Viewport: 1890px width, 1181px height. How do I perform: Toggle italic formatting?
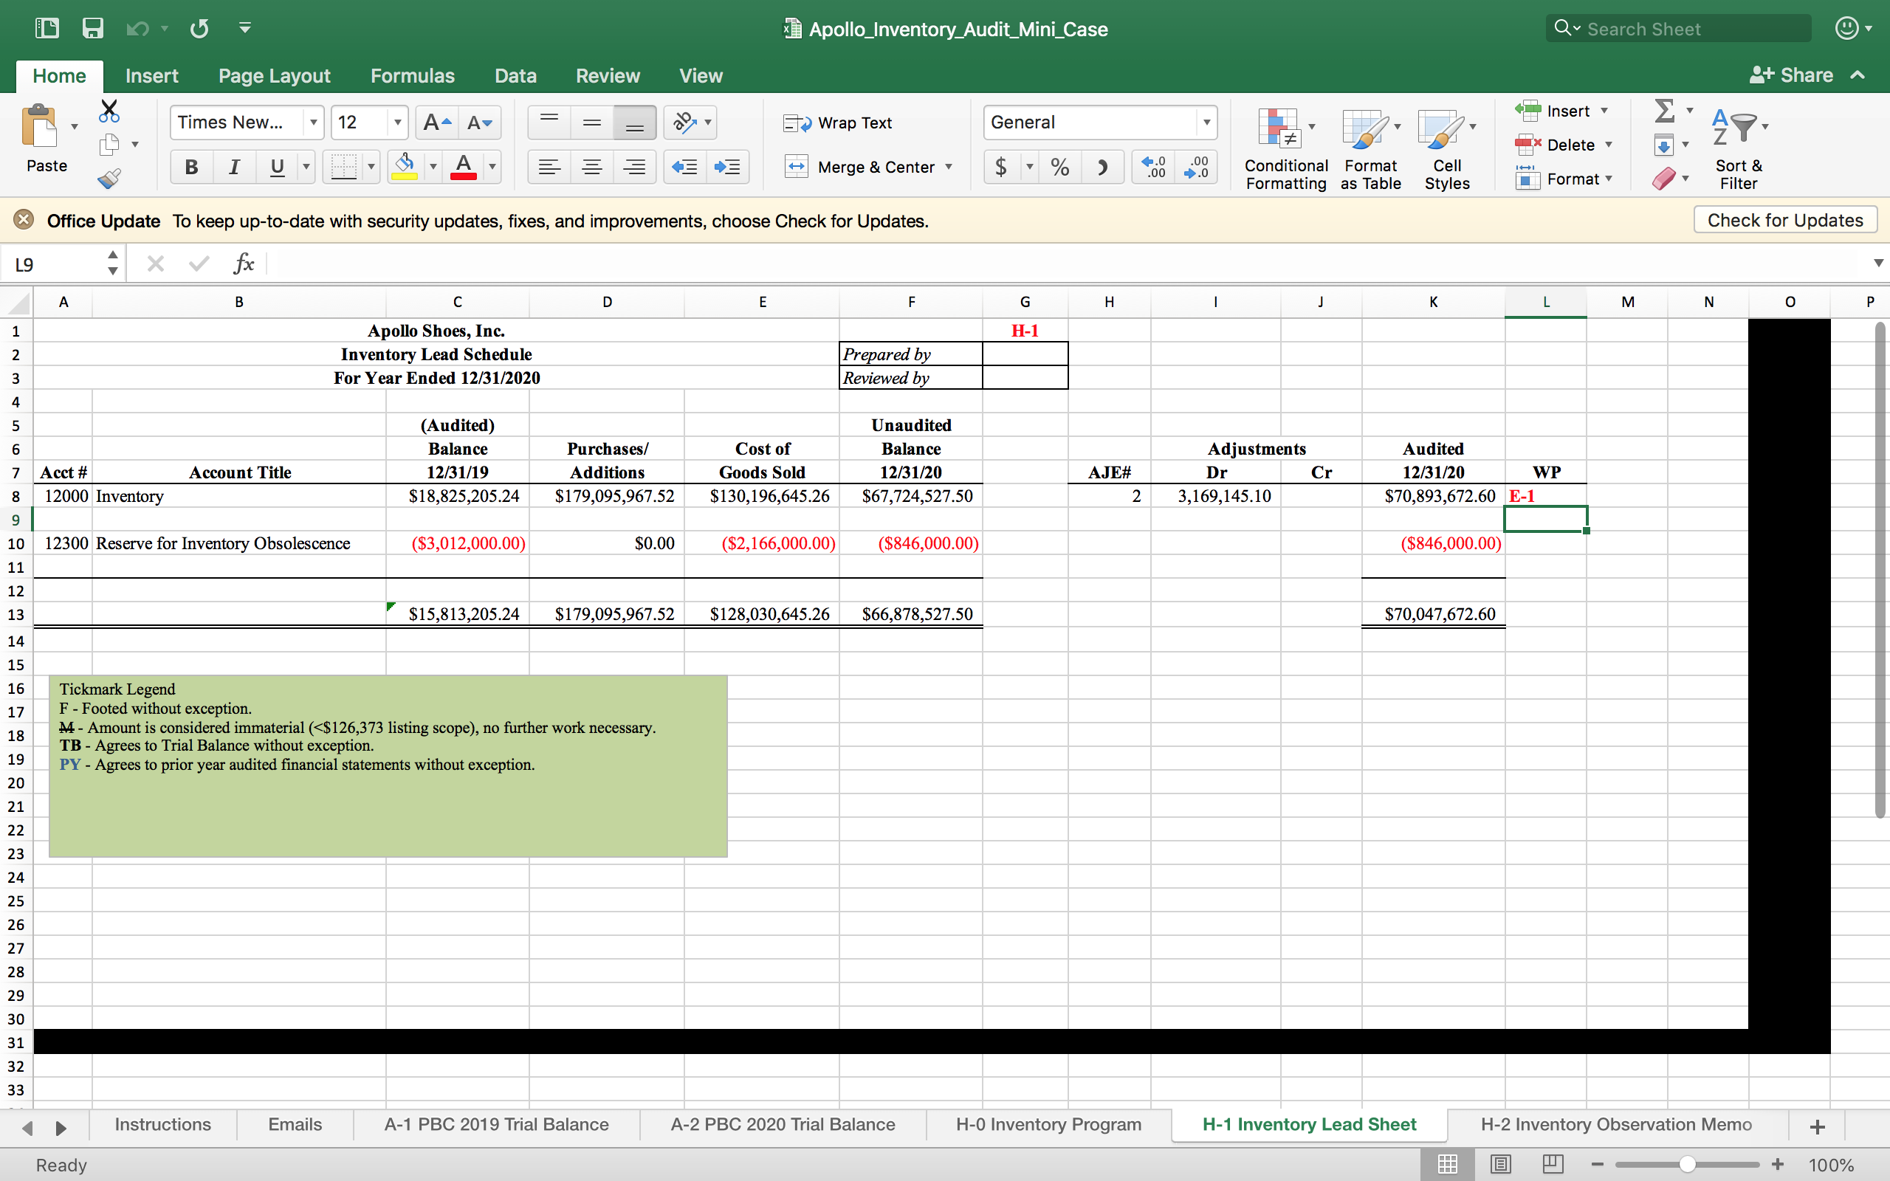pos(233,167)
